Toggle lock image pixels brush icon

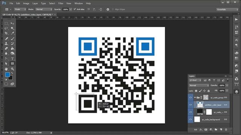coord(200,91)
